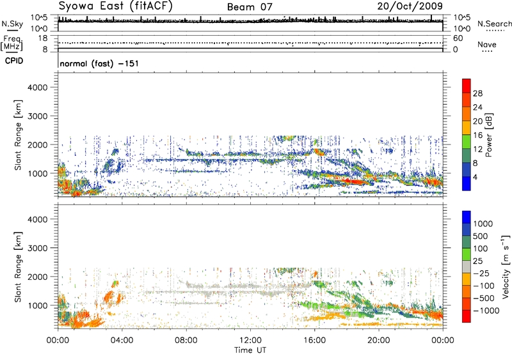Click the 'CPID' row label
The image size is (512, 354).
click(14, 61)
